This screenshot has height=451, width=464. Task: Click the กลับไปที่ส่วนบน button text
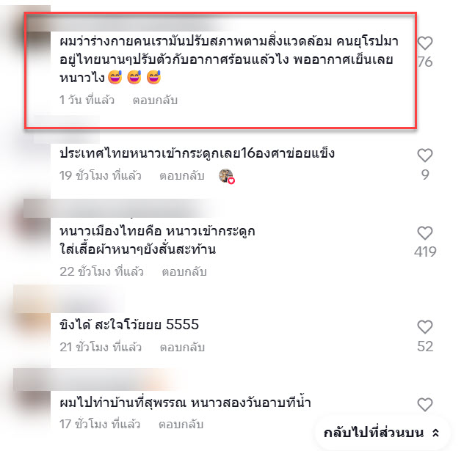[x=374, y=433]
